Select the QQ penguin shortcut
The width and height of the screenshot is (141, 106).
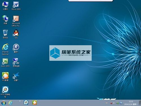pyautogui.click(x=16, y=34)
